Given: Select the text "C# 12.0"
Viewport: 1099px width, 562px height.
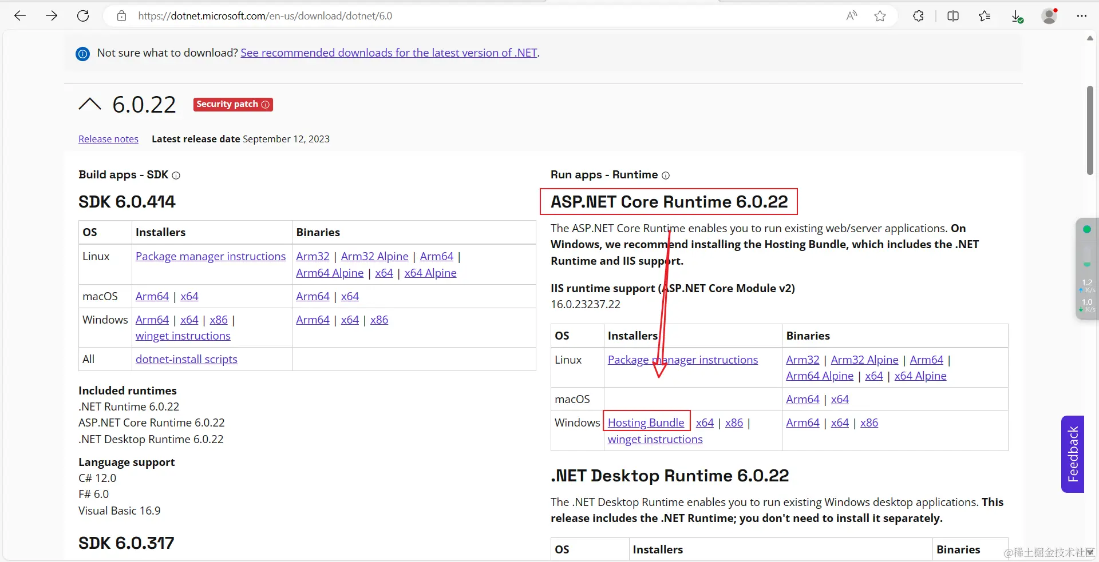Looking at the screenshot, I should [x=97, y=478].
